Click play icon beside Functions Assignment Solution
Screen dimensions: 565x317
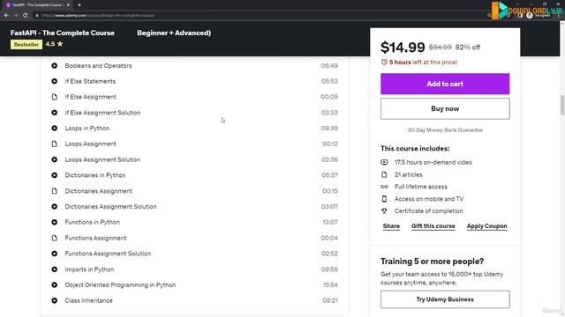(55, 254)
